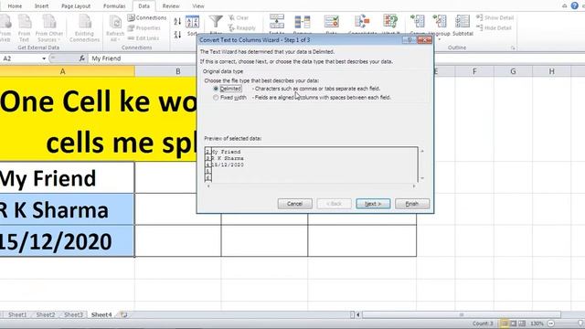Click Show Detail in Outline group

[495, 17]
